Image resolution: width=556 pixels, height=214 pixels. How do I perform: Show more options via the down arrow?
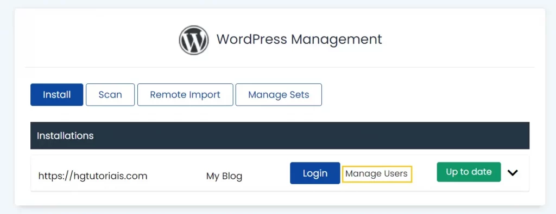[513, 173]
